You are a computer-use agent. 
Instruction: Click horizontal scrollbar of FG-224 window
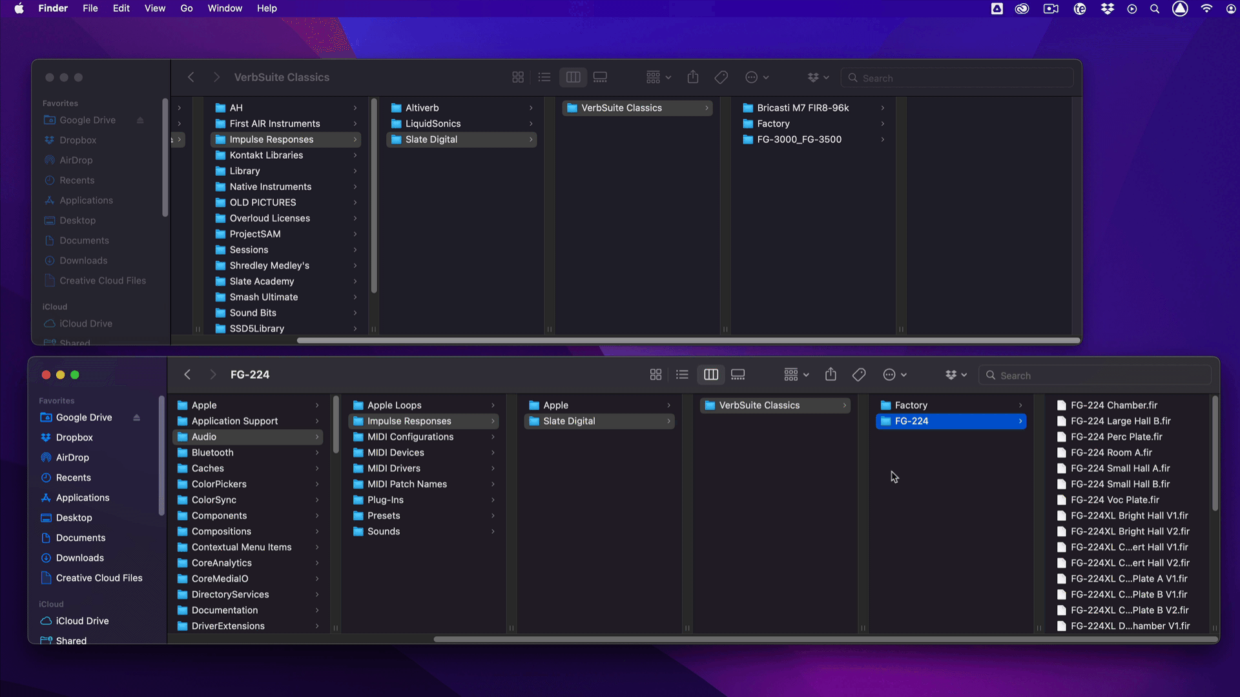pyautogui.click(x=825, y=639)
